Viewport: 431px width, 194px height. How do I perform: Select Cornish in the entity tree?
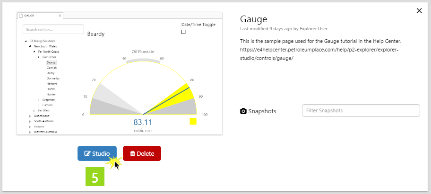click(52, 67)
